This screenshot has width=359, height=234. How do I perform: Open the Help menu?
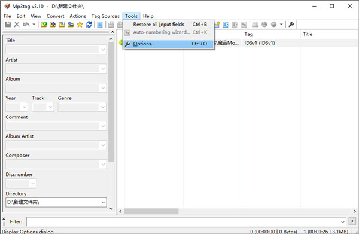pos(148,16)
